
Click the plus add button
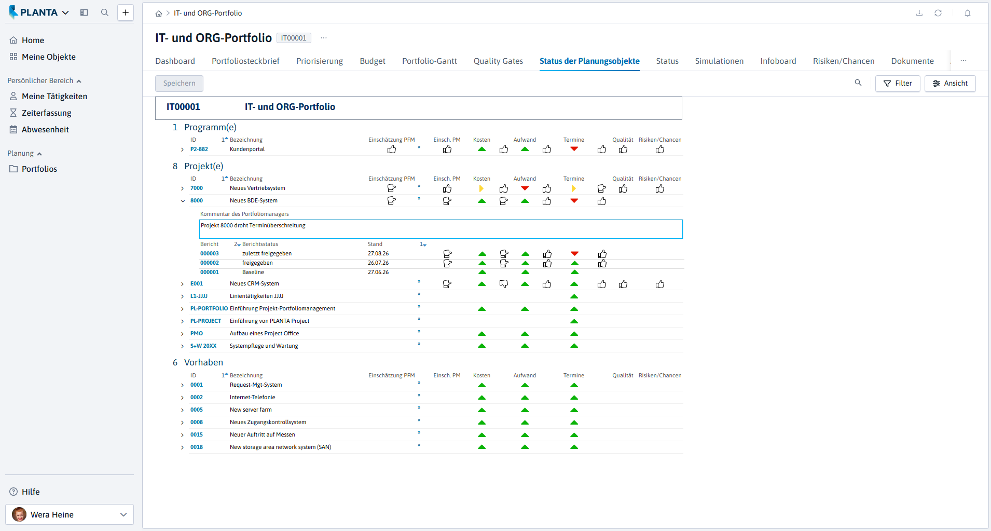[126, 12]
